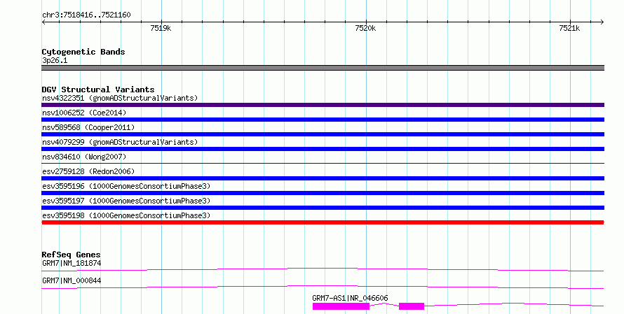This screenshot has width=624, height=314.
Task: Click the 7521k ruler position
Action: coord(569,28)
